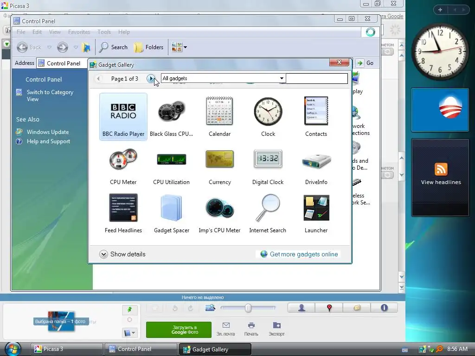Open Get more gadgets online link
The width and height of the screenshot is (475, 356).
[x=299, y=254]
